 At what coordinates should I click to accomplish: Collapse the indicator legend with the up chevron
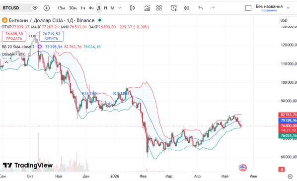click(x=6, y=62)
